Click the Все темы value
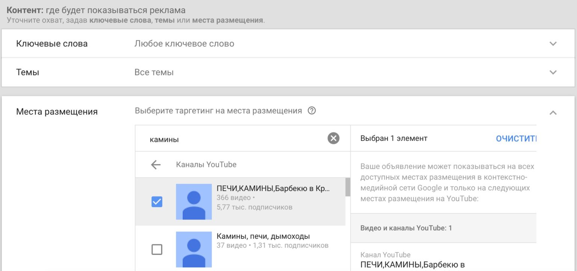 (x=154, y=72)
